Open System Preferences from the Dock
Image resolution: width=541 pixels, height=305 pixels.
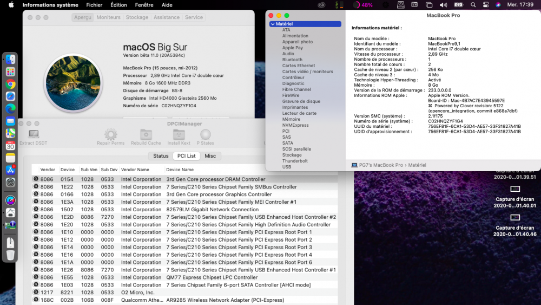click(x=10, y=183)
